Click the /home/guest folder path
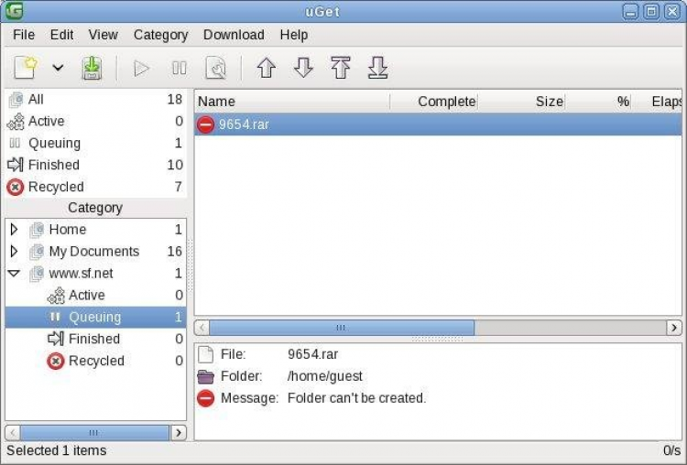Image resolution: width=687 pixels, height=465 pixels. pyautogui.click(x=325, y=376)
